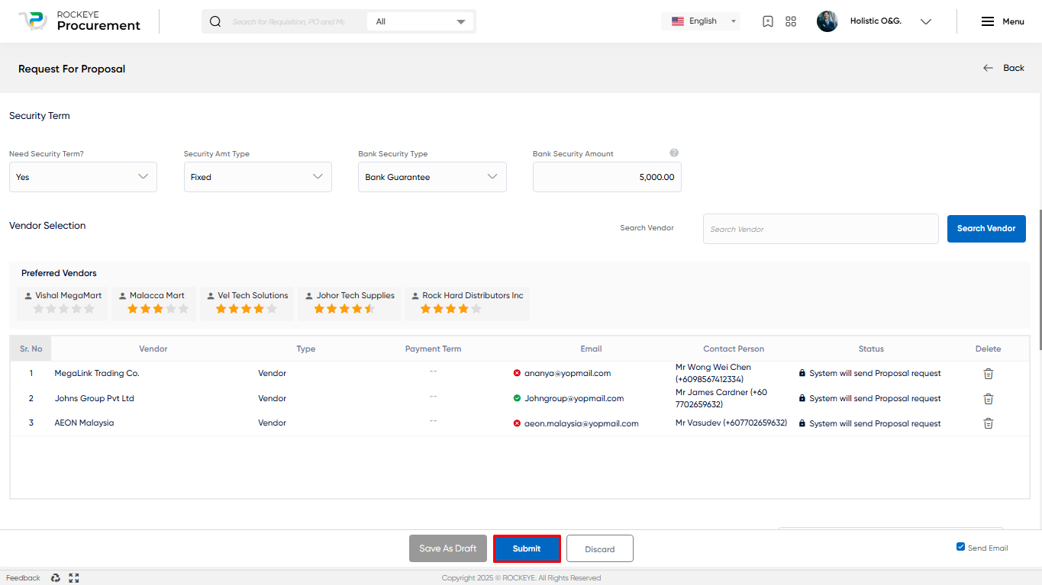
Task: Click the recycle icon in the footer
Action: point(56,578)
